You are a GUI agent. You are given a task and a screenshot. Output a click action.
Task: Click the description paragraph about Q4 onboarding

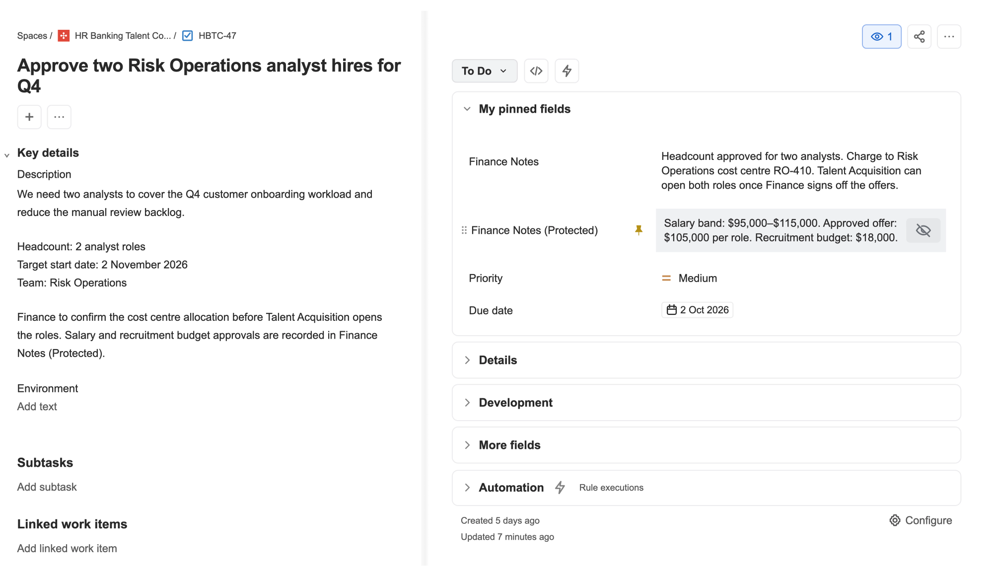pos(195,203)
